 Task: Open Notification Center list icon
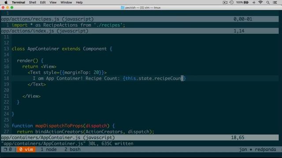click(x=275, y=2)
